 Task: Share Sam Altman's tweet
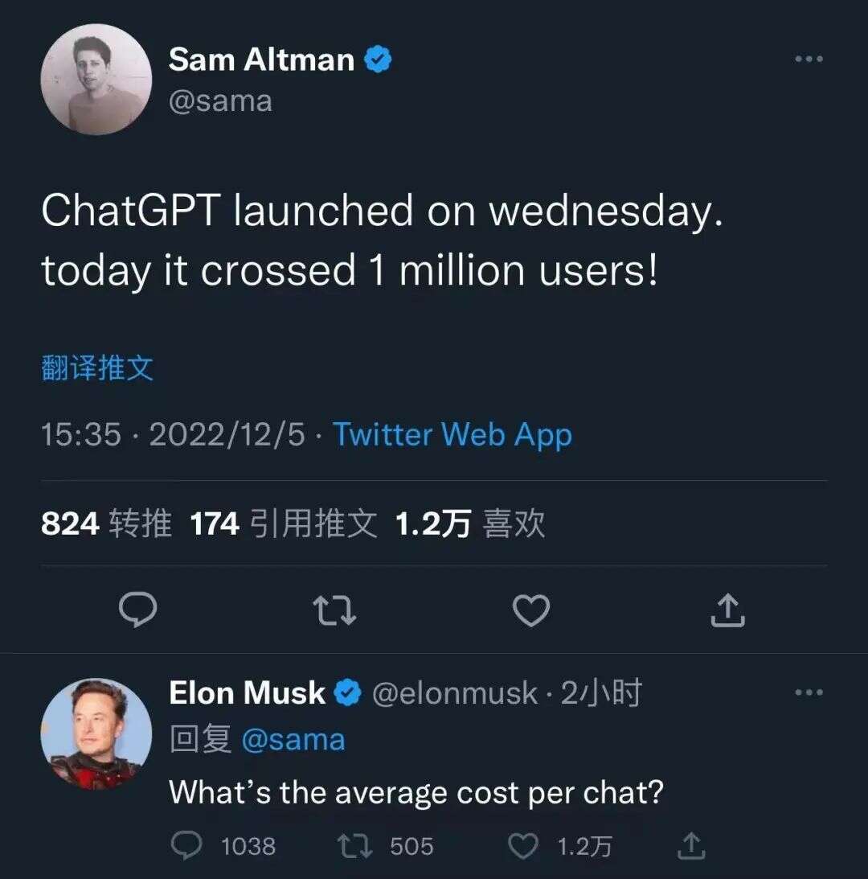coord(727,610)
